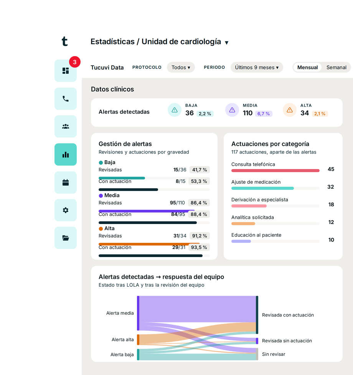Viewport: 353px width, 375px height.
Task: Click the Ajuste de medicación teal bar
Action: pyautogui.click(x=262, y=188)
